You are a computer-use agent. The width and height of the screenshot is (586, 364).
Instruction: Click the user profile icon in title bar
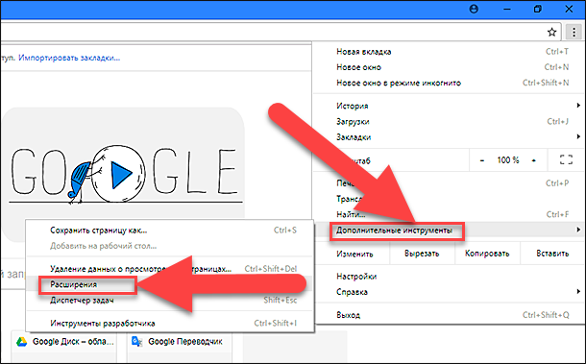tap(474, 9)
